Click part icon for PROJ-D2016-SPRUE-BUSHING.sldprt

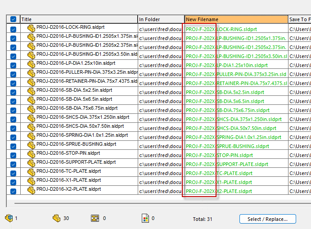31,145
